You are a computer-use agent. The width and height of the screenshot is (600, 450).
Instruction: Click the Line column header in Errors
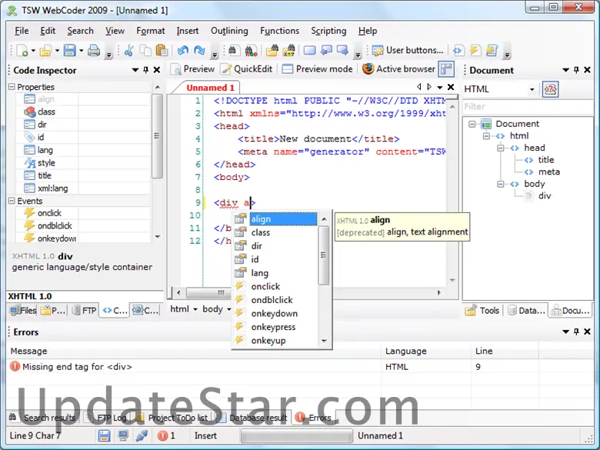pos(504,351)
